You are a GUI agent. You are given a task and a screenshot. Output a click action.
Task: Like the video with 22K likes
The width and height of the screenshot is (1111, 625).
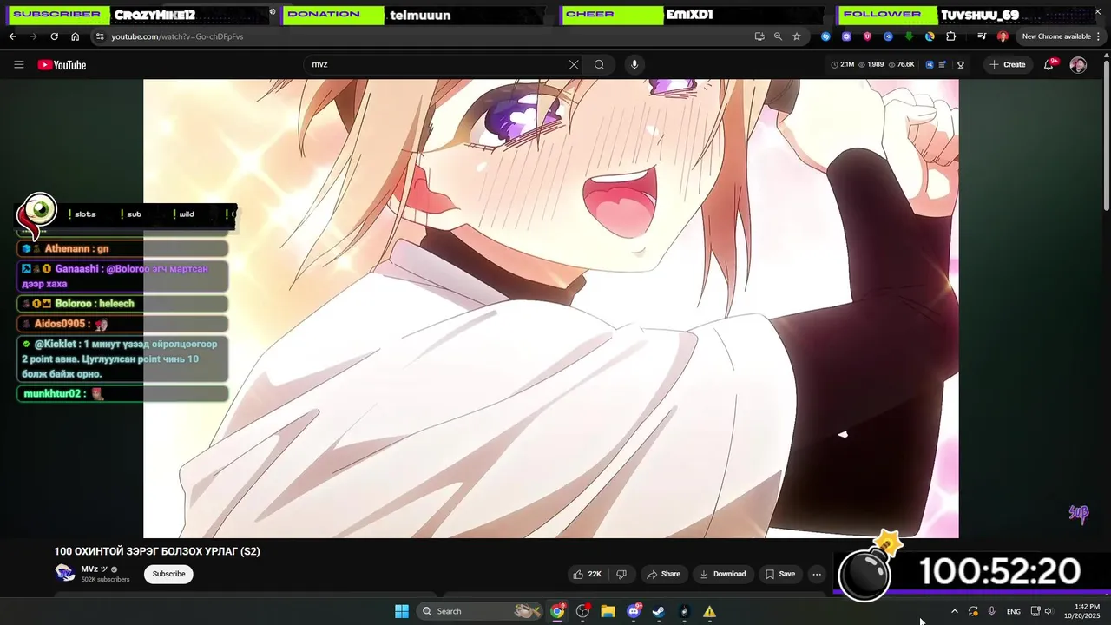(x=587, y=574)
